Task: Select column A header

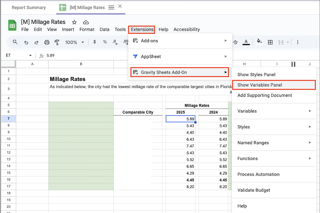Action: (32, 64)
